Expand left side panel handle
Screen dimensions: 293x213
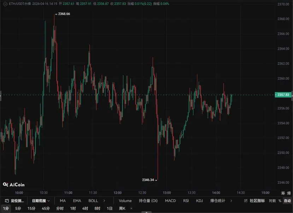pyautogui.click(x=1, y=96)
